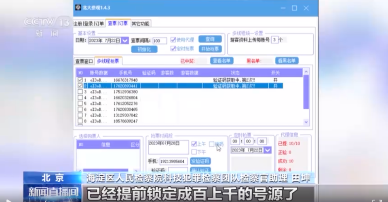Select phone number 18578609247
Image resolution: width=388 pixels, height=202 pixels.
pos(125,121)
